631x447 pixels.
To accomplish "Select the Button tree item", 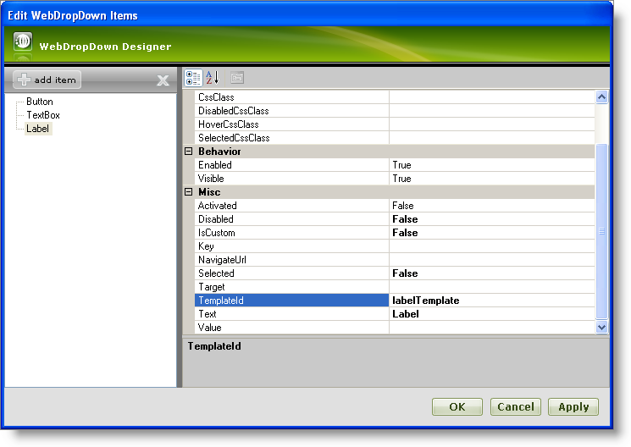I will 39,102.
